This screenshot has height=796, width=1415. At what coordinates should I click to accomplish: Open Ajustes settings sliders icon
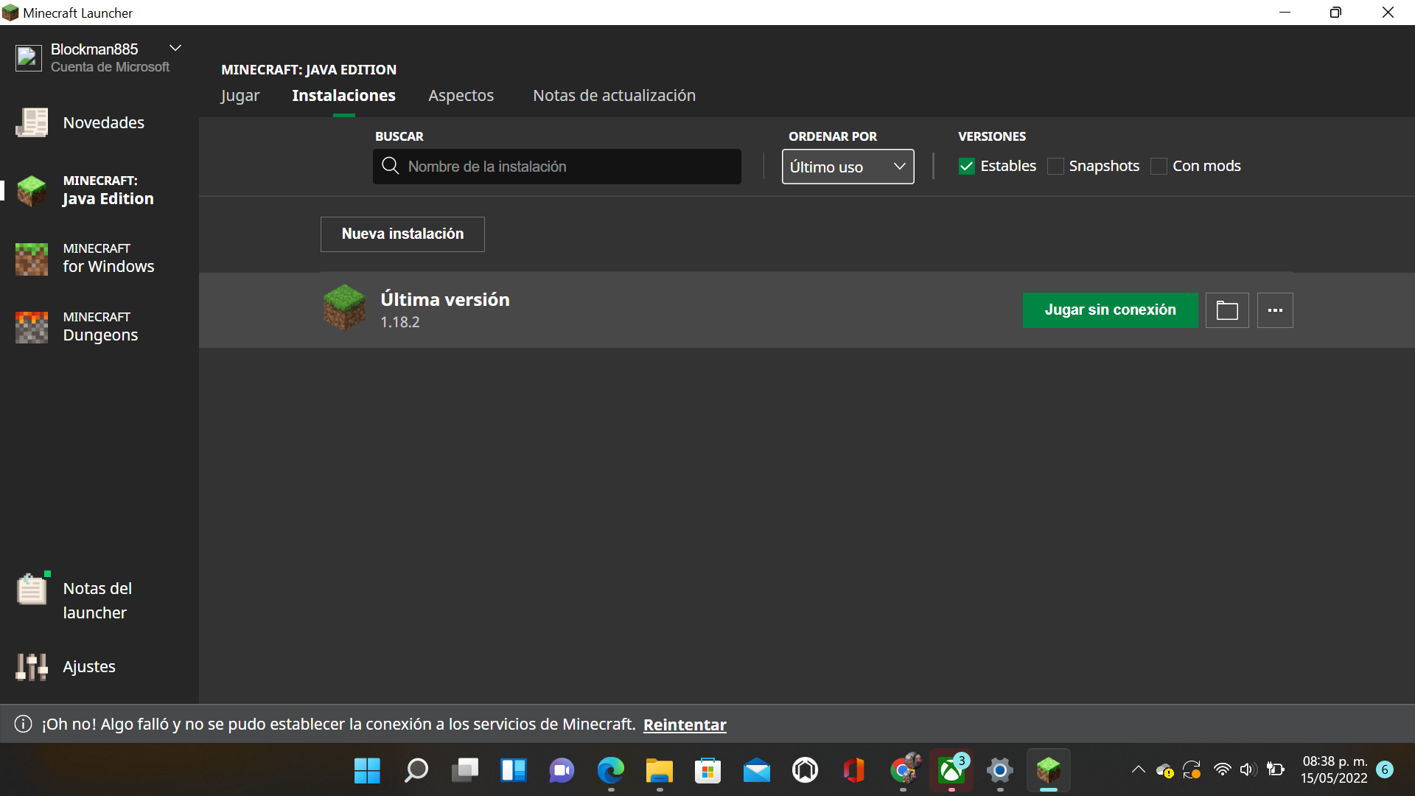click(x=32, y=666)
